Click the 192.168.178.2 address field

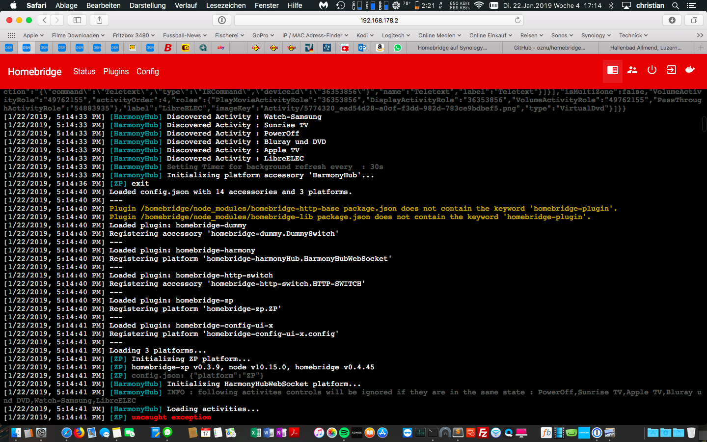point(379,20)
